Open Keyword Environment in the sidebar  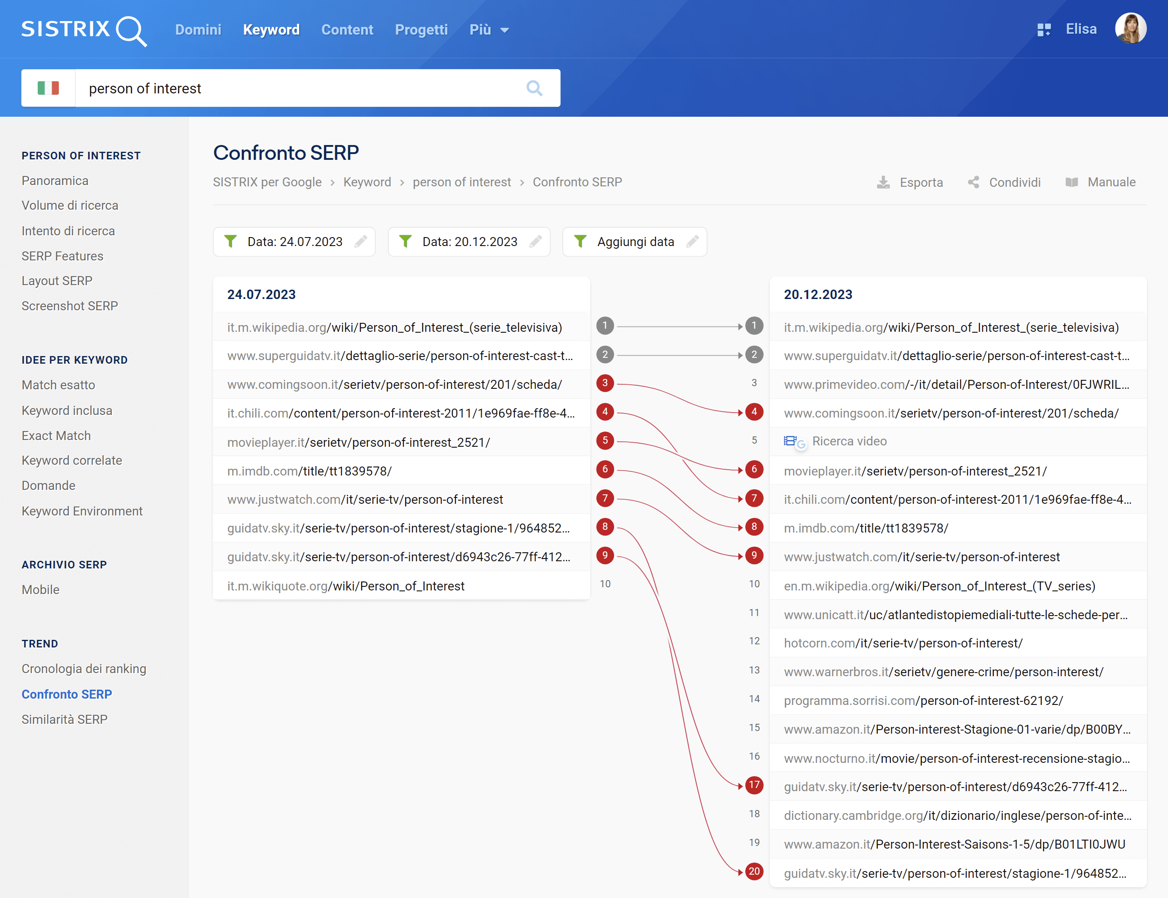coord(82,511)
